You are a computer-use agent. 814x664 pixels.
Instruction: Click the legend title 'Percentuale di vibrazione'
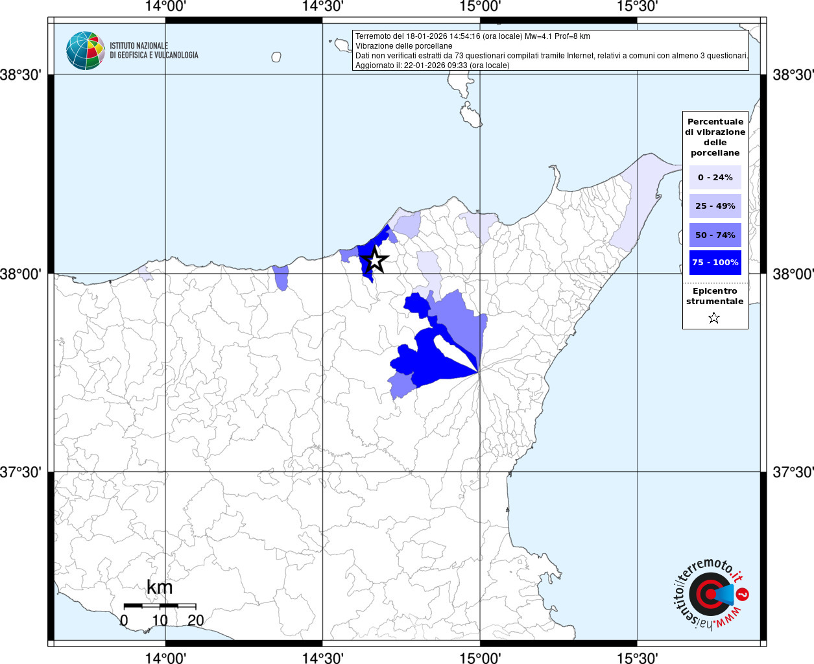(x=715, y=137)
